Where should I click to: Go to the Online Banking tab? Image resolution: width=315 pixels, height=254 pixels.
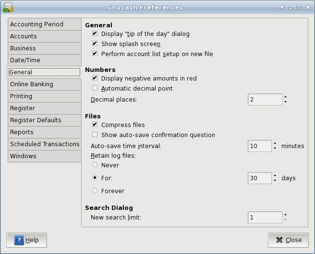[45, 84]
